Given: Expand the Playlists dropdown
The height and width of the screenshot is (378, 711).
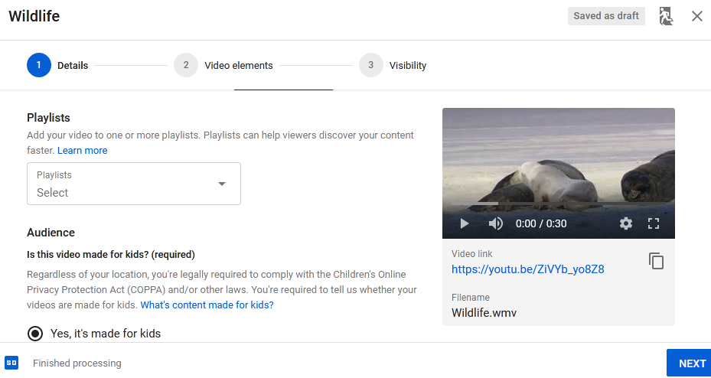Looking at the screenshot, I should (133, 184).
